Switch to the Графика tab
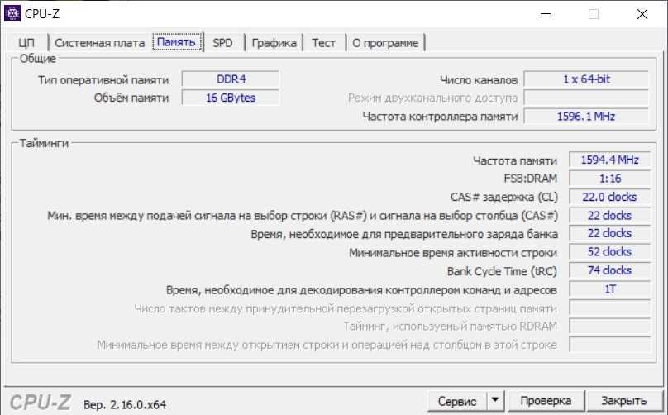This screenshot has height=415, width=668. click(274, 43)
